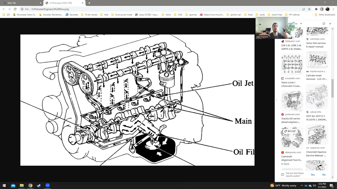Open the Lexus SC300 bookmark
The width and height of the screenshot is (337, 189).
(147, 15)
